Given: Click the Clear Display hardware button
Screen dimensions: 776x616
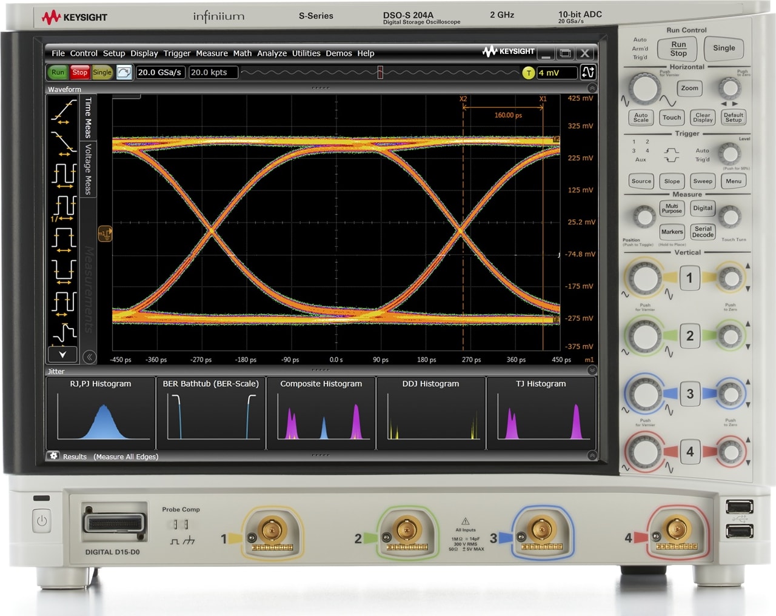Looking at the screenshot, I should pos(703,118).
